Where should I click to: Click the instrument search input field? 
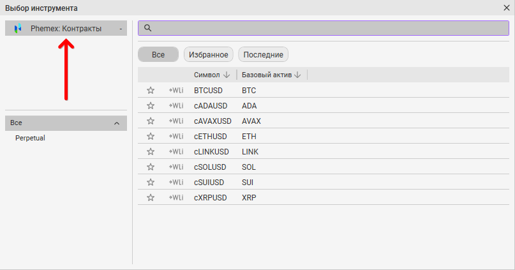325,28
